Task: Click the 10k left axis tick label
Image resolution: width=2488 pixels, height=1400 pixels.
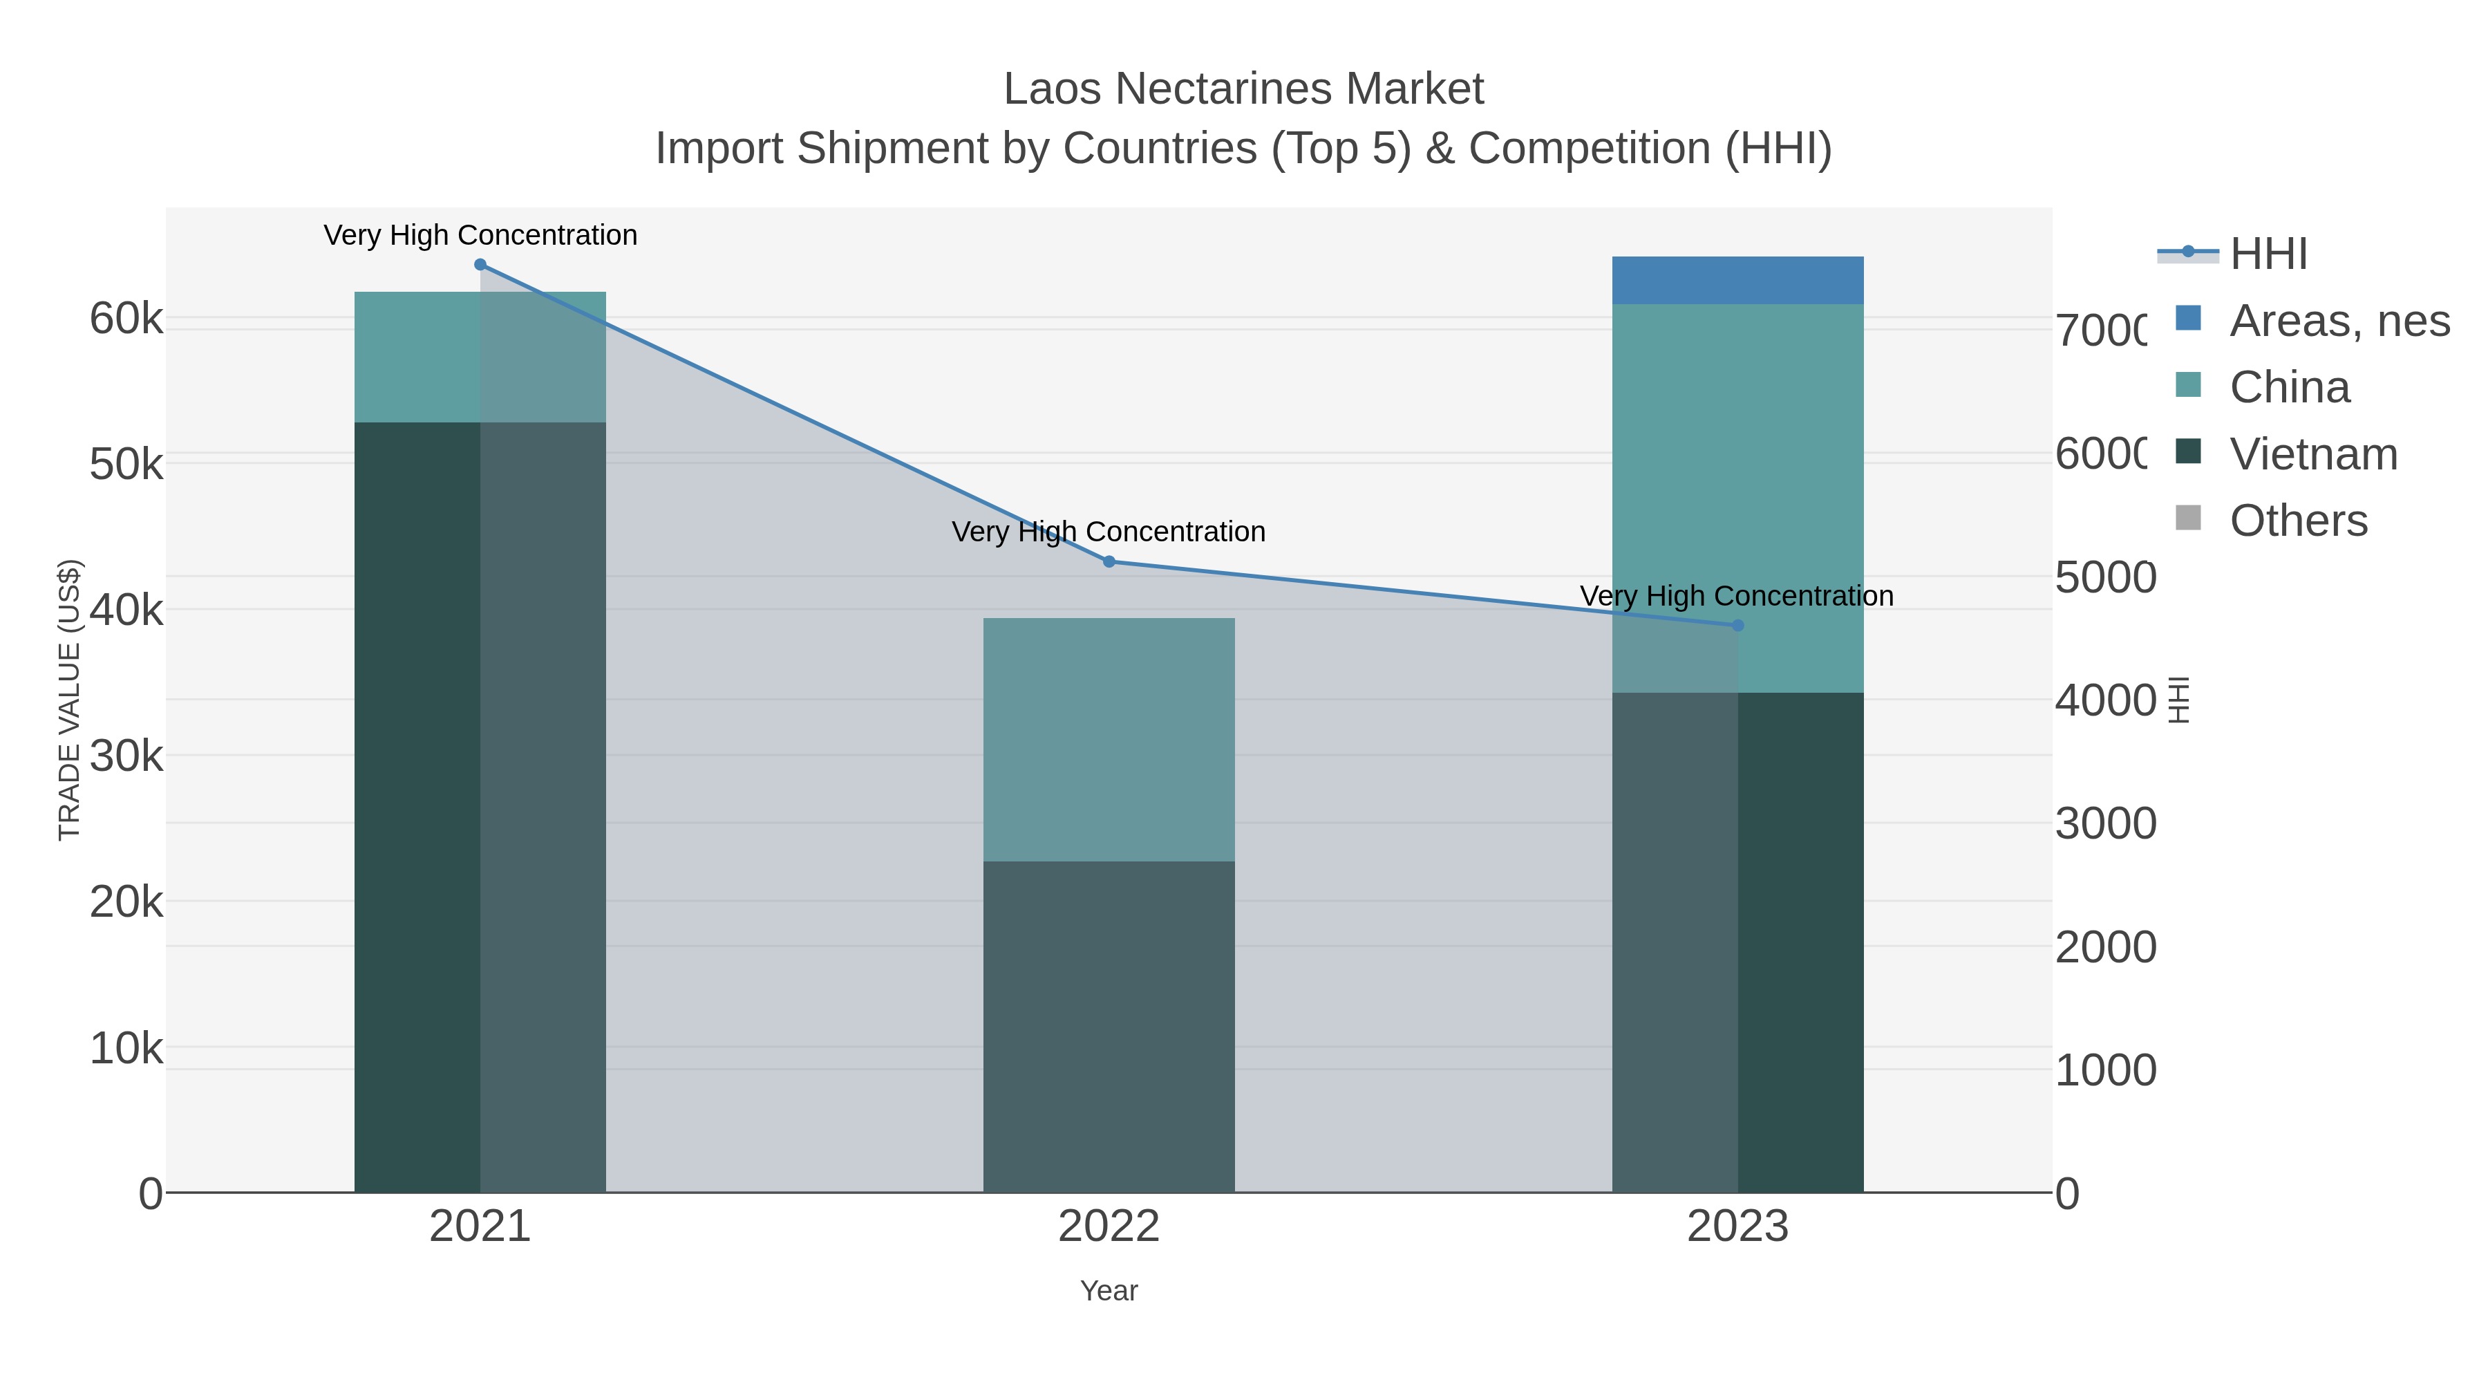Action: point(126,1048)
